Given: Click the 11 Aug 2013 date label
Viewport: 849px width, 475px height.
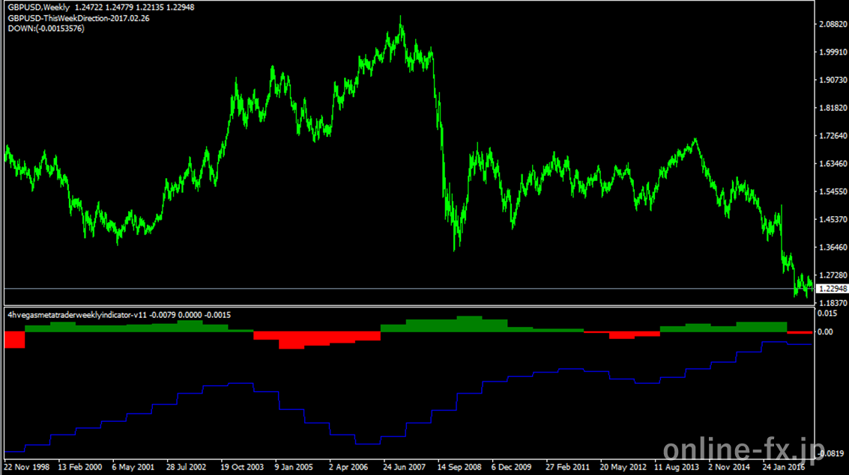Looking at the screenshot, I should coord(676,467).
